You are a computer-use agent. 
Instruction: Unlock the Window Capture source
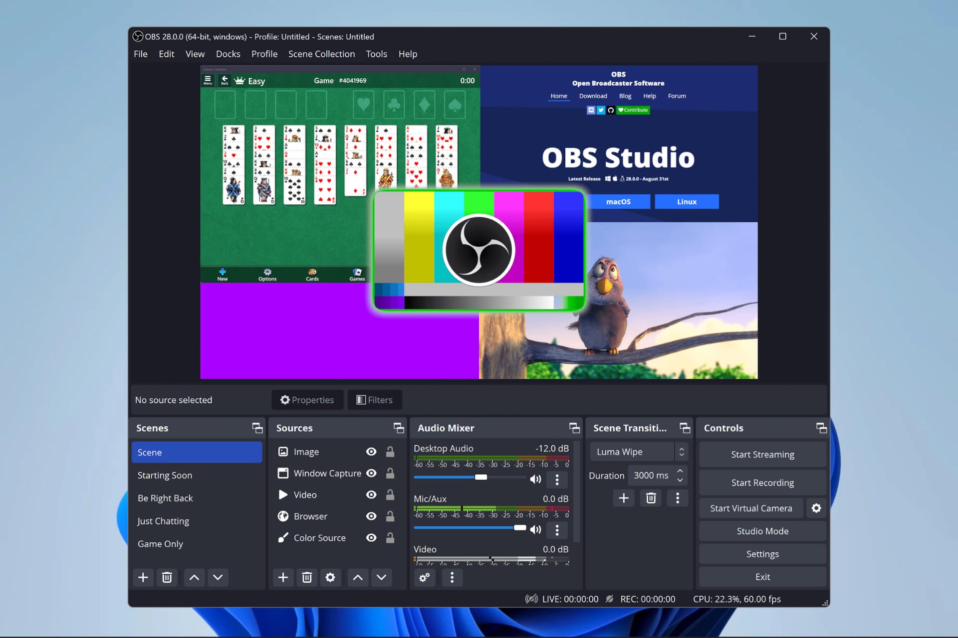390,473
